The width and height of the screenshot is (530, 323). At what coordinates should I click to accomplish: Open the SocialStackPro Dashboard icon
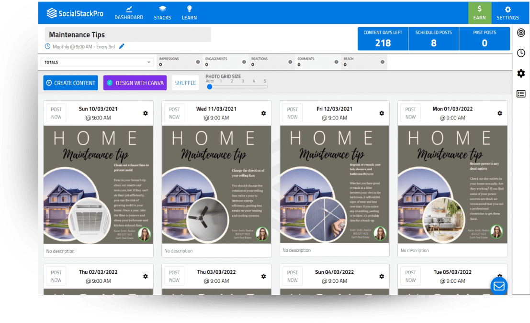(129, 8)
